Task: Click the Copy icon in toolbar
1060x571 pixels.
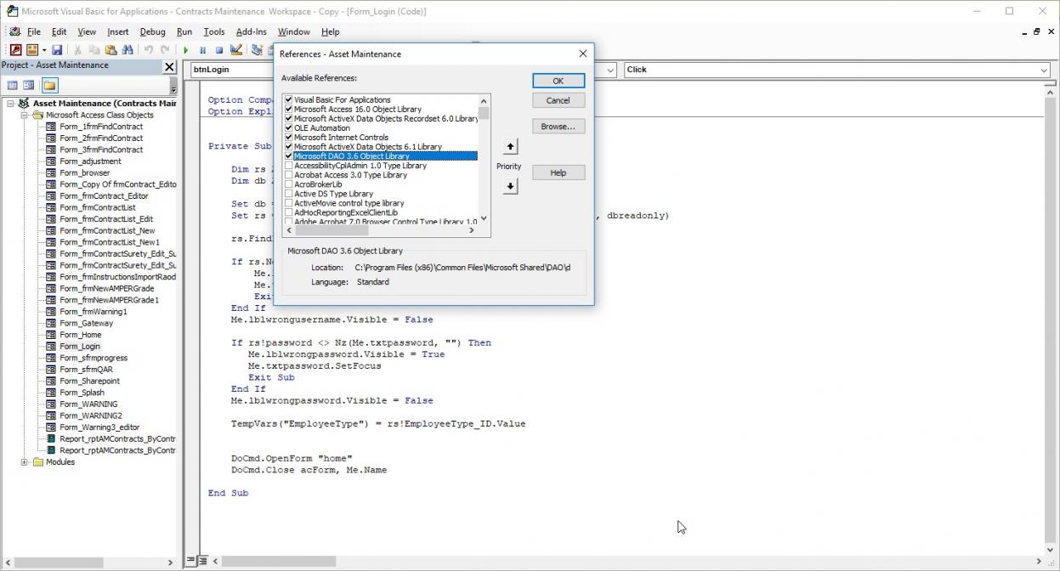Action: (94, 50)
